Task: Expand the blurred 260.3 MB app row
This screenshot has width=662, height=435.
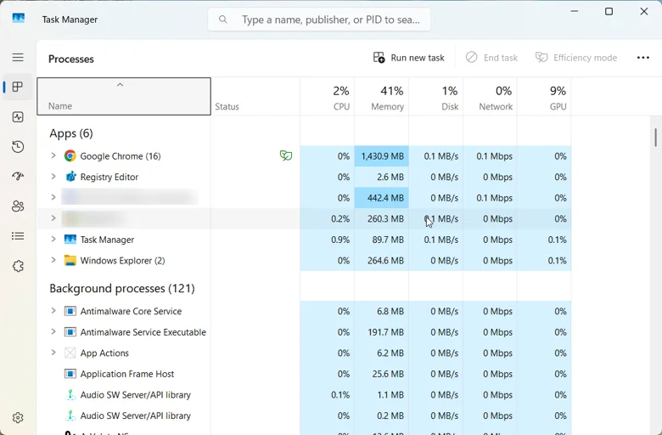Action: click(x=53, y=218)
